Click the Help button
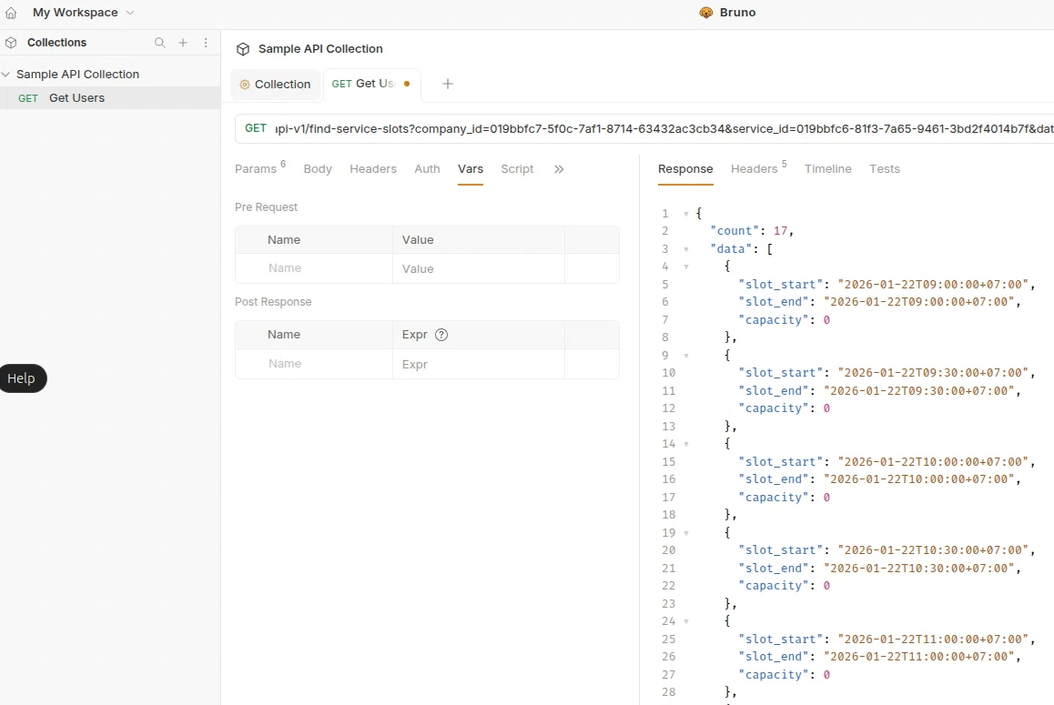 click(22, 378)
